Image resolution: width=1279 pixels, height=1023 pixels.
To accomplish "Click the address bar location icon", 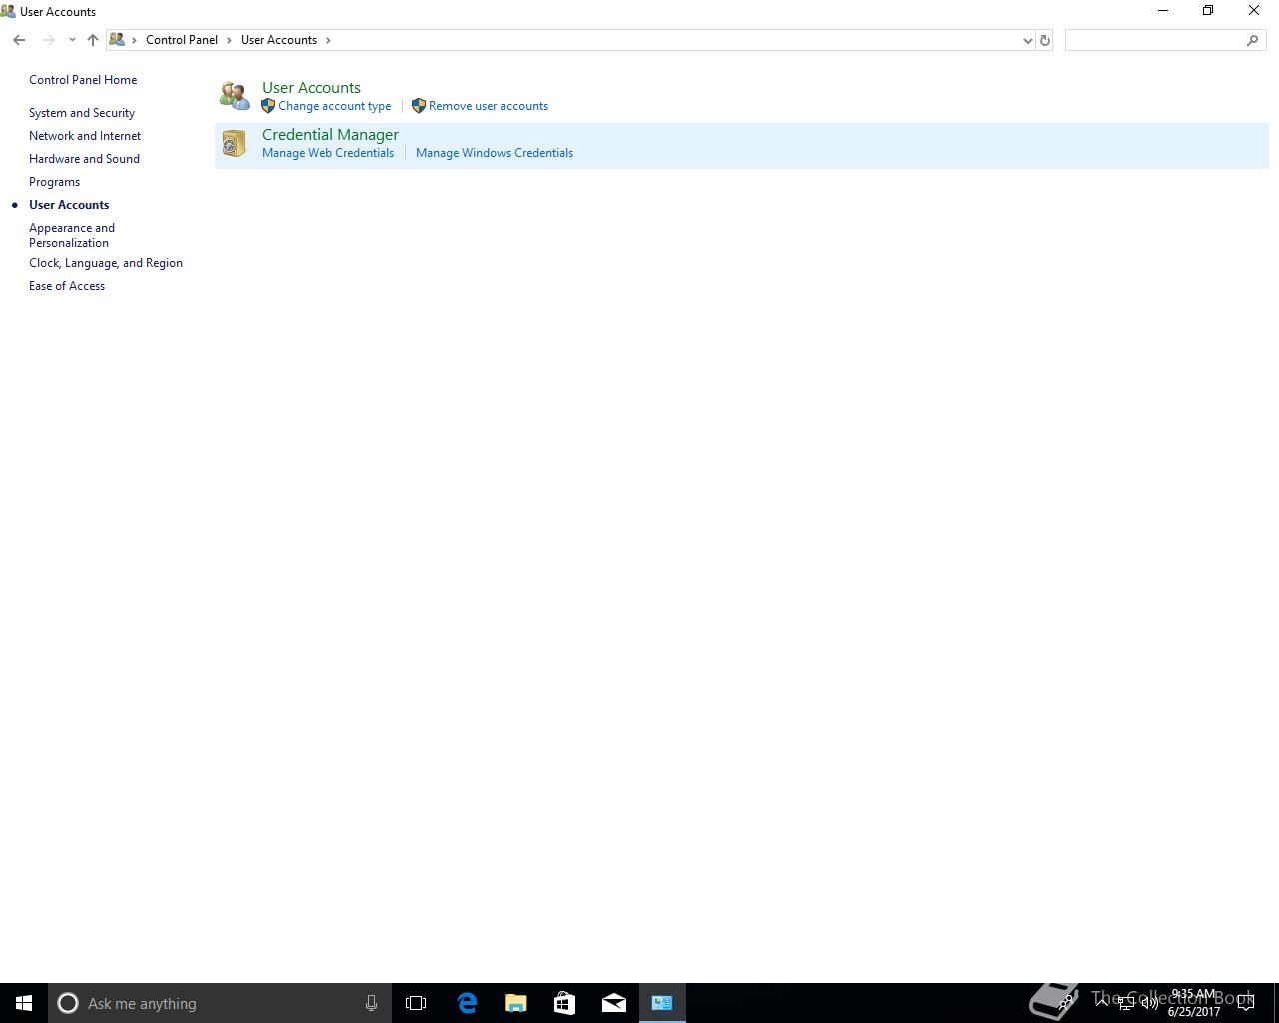I will pos(117,40).
